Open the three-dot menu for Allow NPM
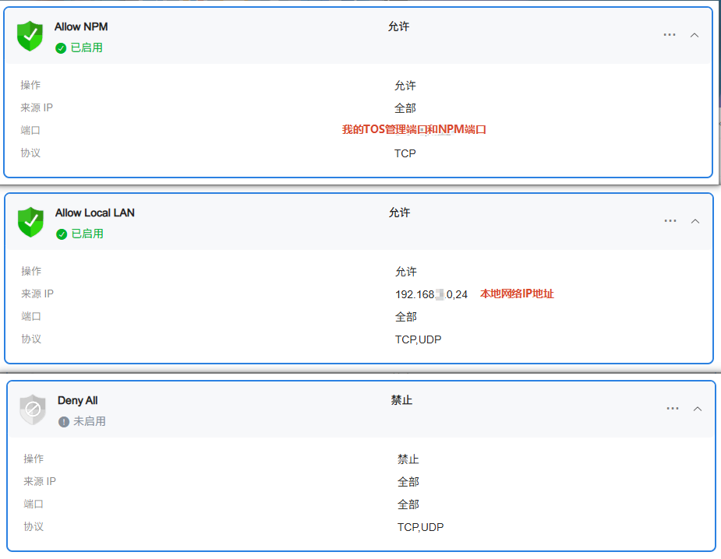This screenshot has height=559, width=721. coord(670,35)
